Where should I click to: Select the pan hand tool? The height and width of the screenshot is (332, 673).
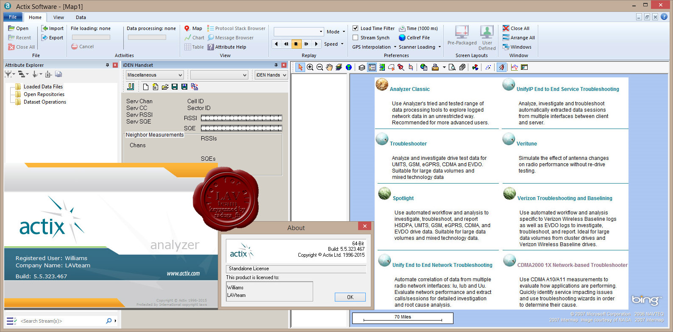[x=329, y=67]
